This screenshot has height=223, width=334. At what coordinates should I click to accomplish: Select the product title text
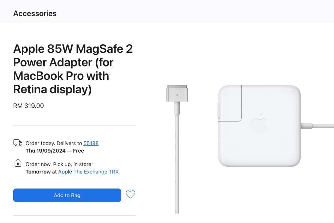(x=73, y=62)
